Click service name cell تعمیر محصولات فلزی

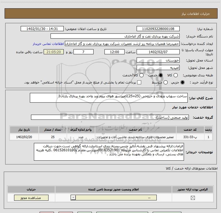[x=135, y=137]
